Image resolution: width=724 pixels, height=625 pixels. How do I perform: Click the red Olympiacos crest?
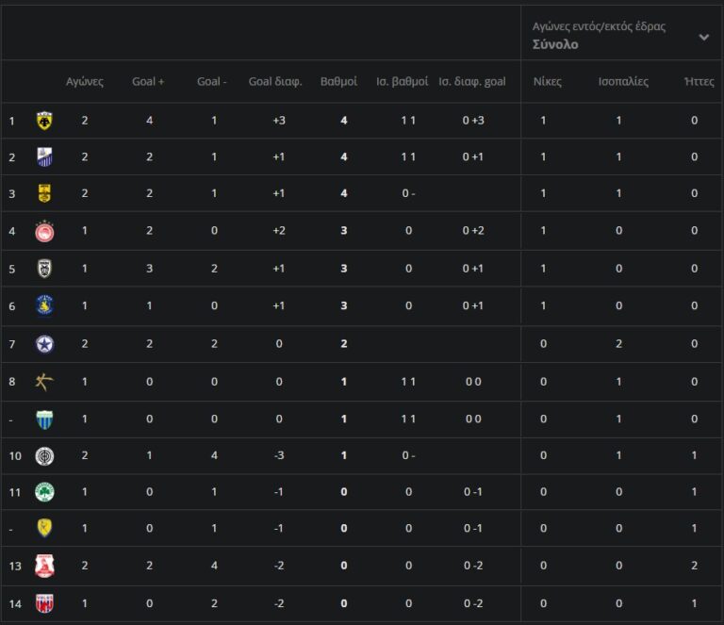click(44, 231)
